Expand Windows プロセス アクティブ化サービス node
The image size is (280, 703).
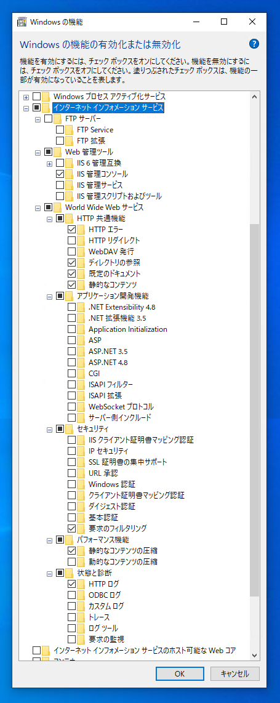coord(26,97)
